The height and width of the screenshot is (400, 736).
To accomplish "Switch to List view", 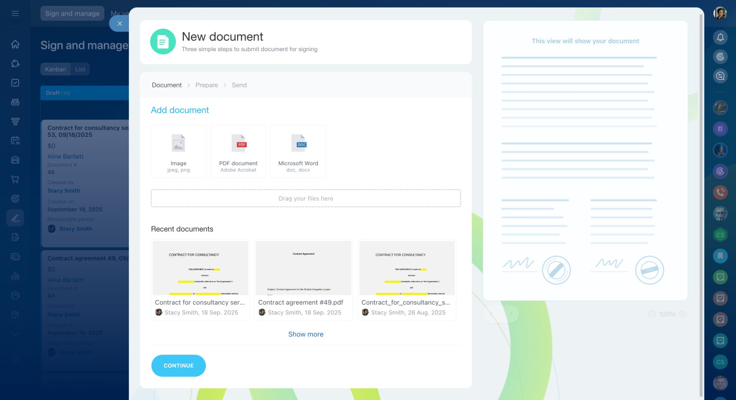I will pyautogui.click(x=80, y=69).
